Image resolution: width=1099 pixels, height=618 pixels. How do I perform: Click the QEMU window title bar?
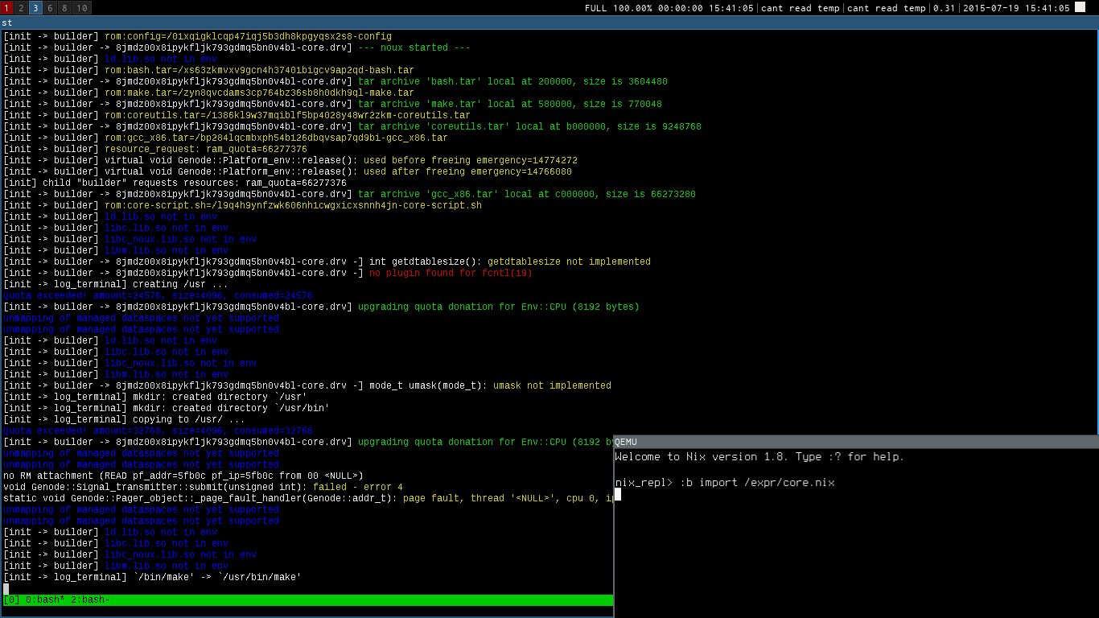click(x=856, y=442)
